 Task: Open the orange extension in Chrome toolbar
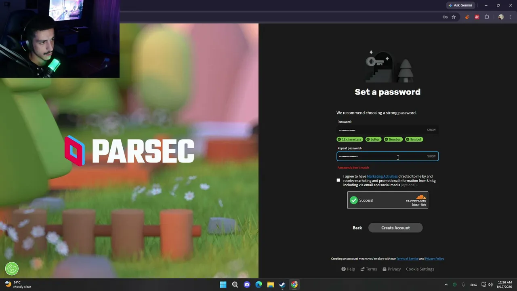tap(467, 17)
